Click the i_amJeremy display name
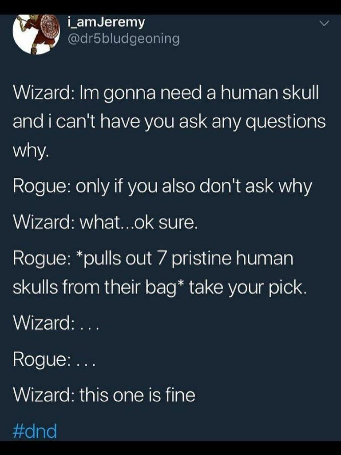This screenshot has height=455, width=341. [x=106, y=22]
